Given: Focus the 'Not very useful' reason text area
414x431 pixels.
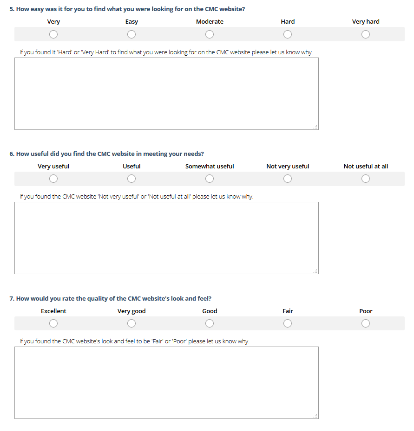Looking at the screenshot, I should point(166,238).
